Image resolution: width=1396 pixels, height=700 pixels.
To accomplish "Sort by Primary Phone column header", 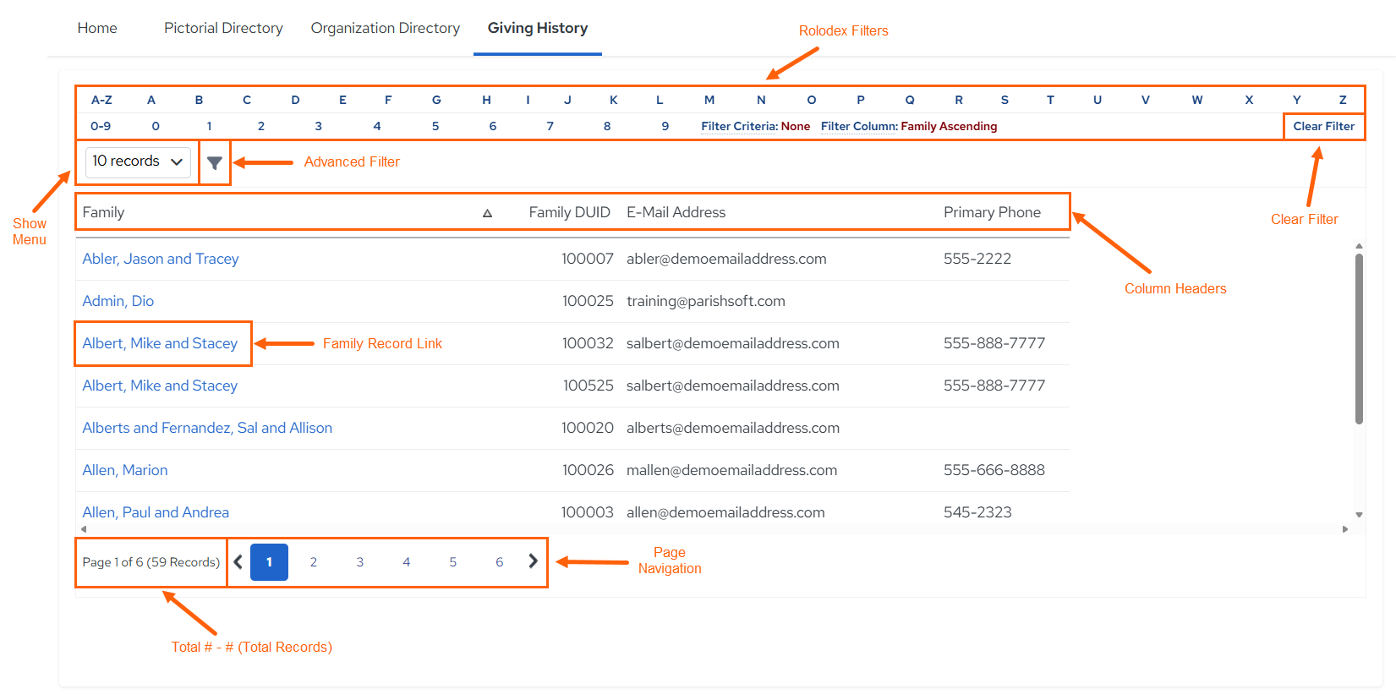I will point(992,212).
